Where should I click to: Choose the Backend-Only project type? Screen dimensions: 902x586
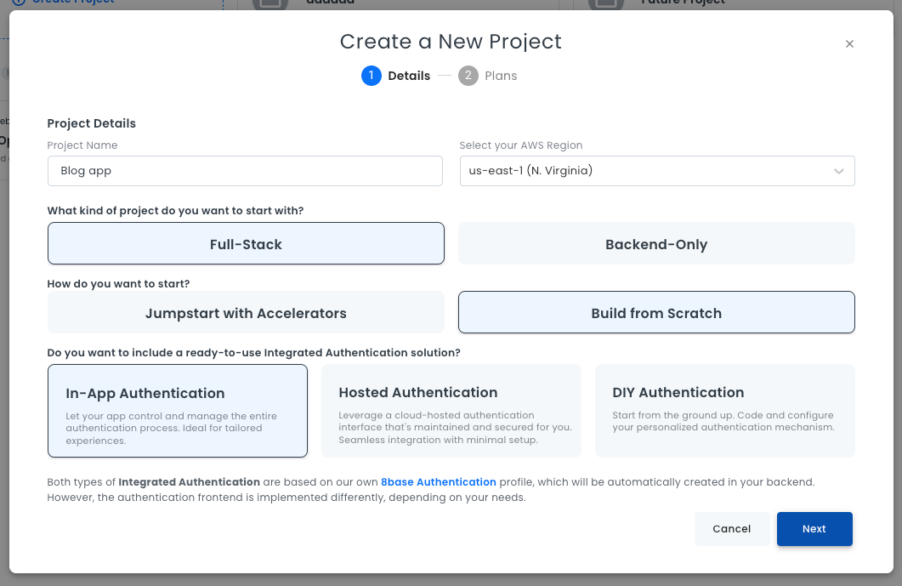656,244
